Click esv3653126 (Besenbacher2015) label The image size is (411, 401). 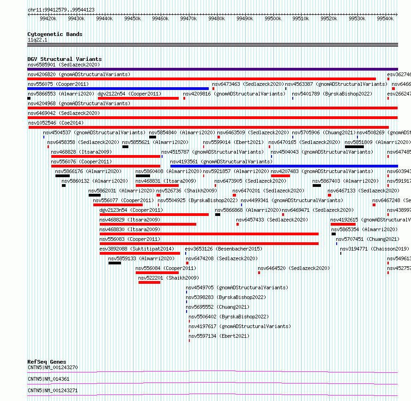pyautogui.click(x=224, y=249)
